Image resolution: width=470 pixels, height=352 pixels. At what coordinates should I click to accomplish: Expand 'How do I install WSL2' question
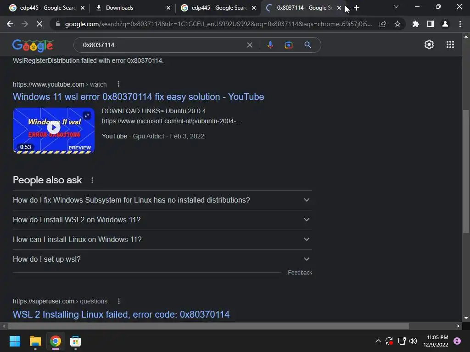point(162,220)
